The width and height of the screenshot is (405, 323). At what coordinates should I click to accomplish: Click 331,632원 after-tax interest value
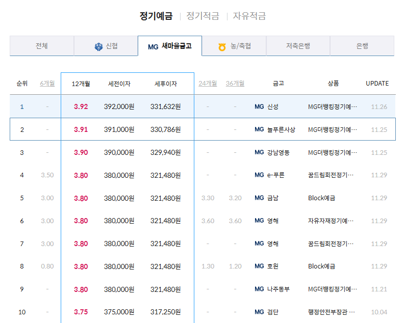click(166, 106)
